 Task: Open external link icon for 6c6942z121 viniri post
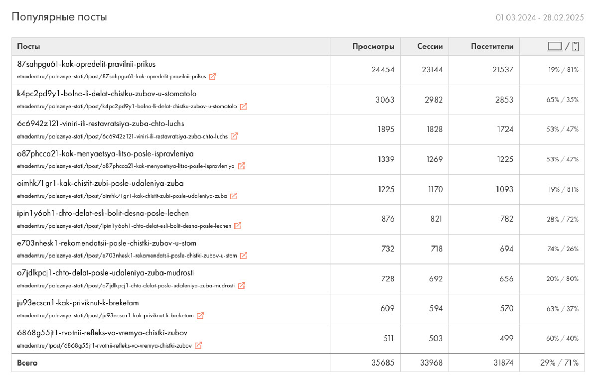234,136
